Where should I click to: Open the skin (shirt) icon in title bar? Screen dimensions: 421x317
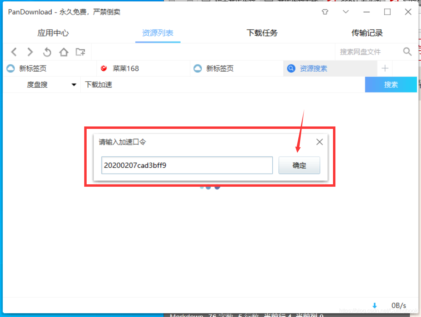click(x=325, y=12)
